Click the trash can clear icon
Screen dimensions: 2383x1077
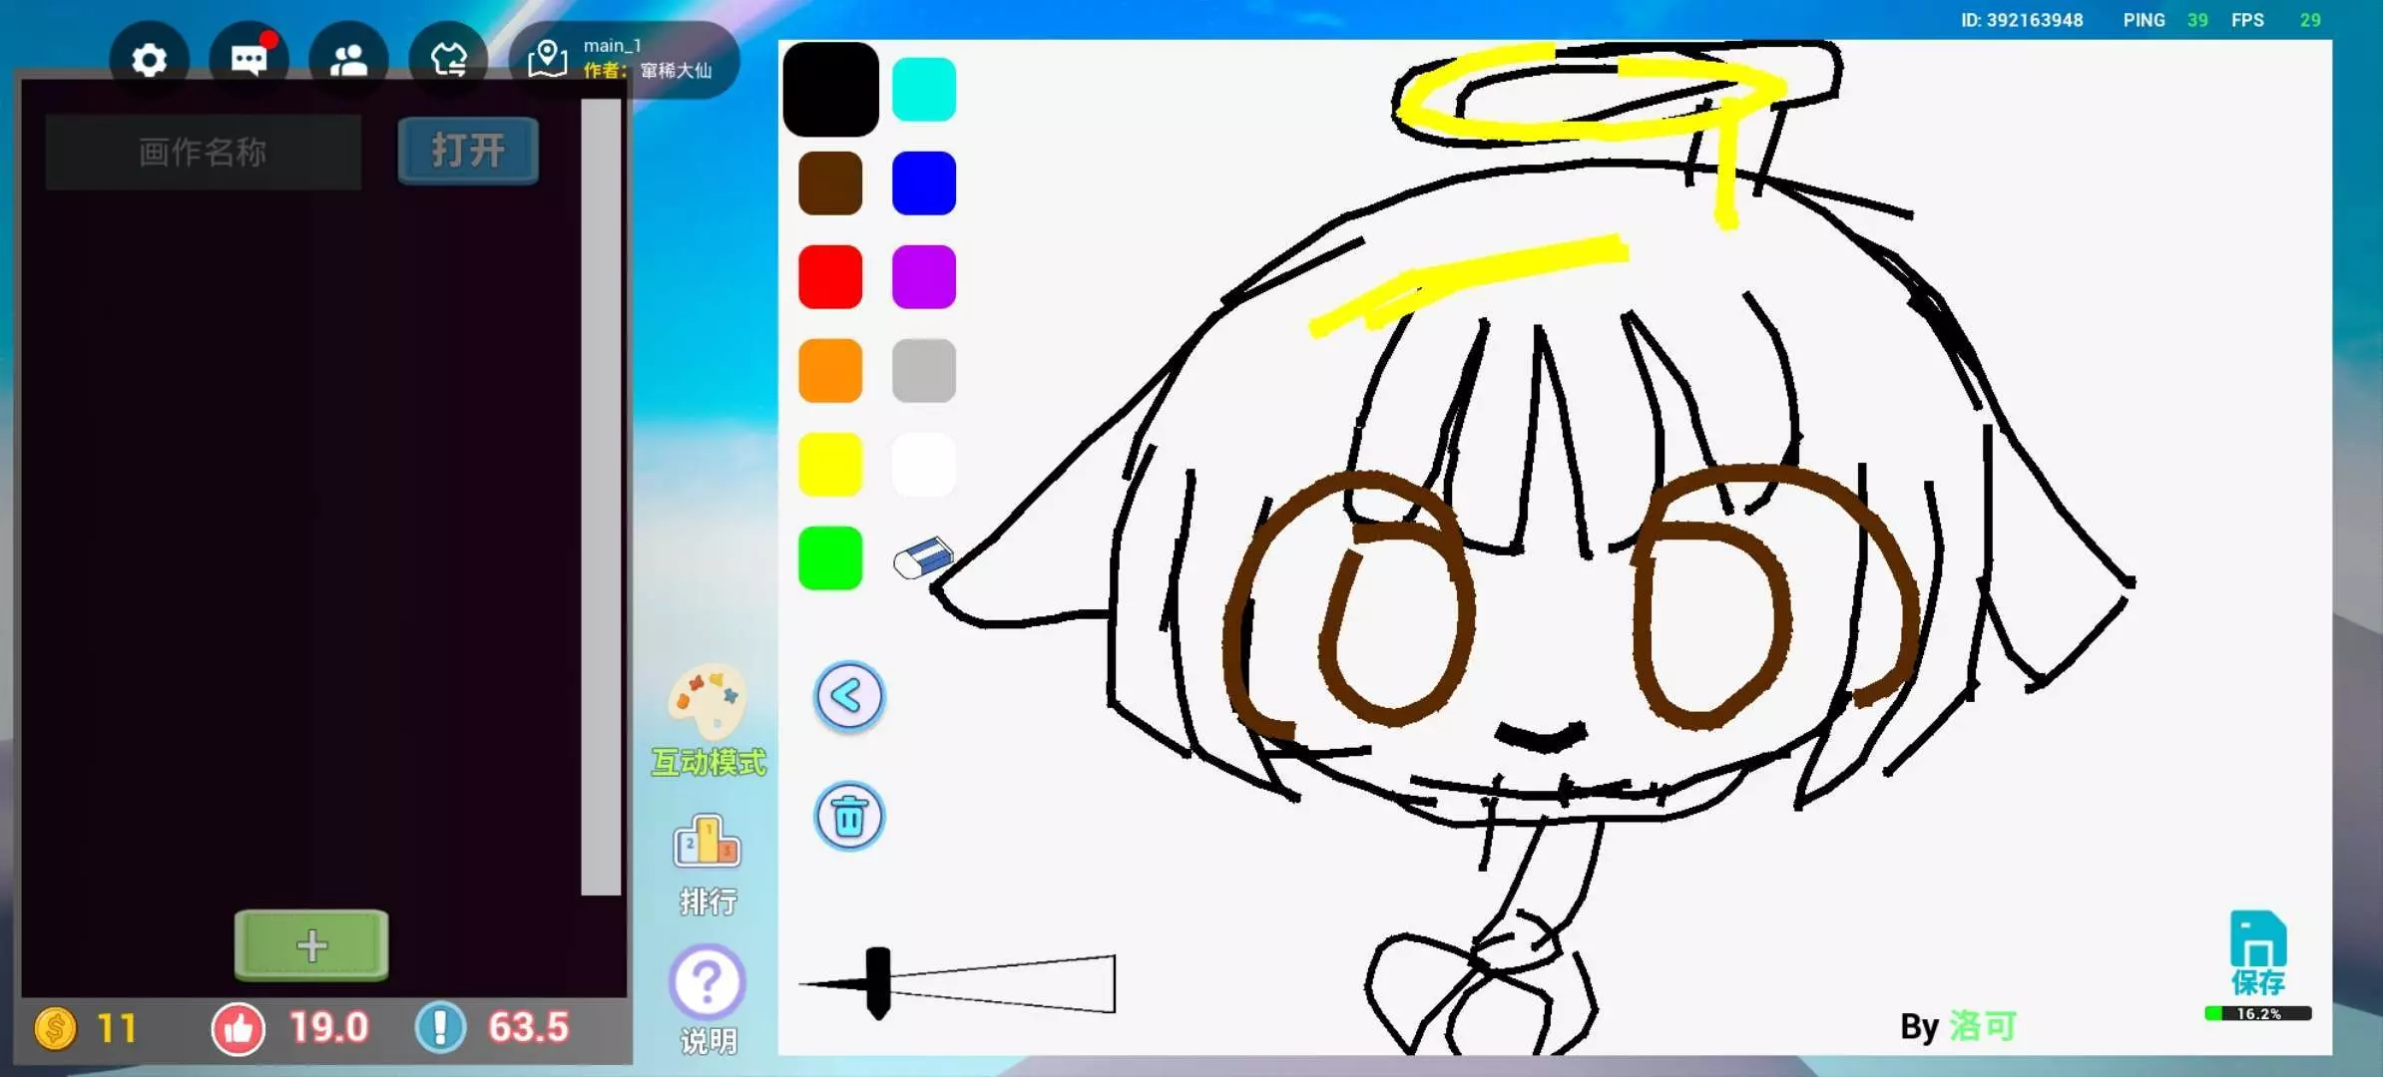click(x=849, y=817)
